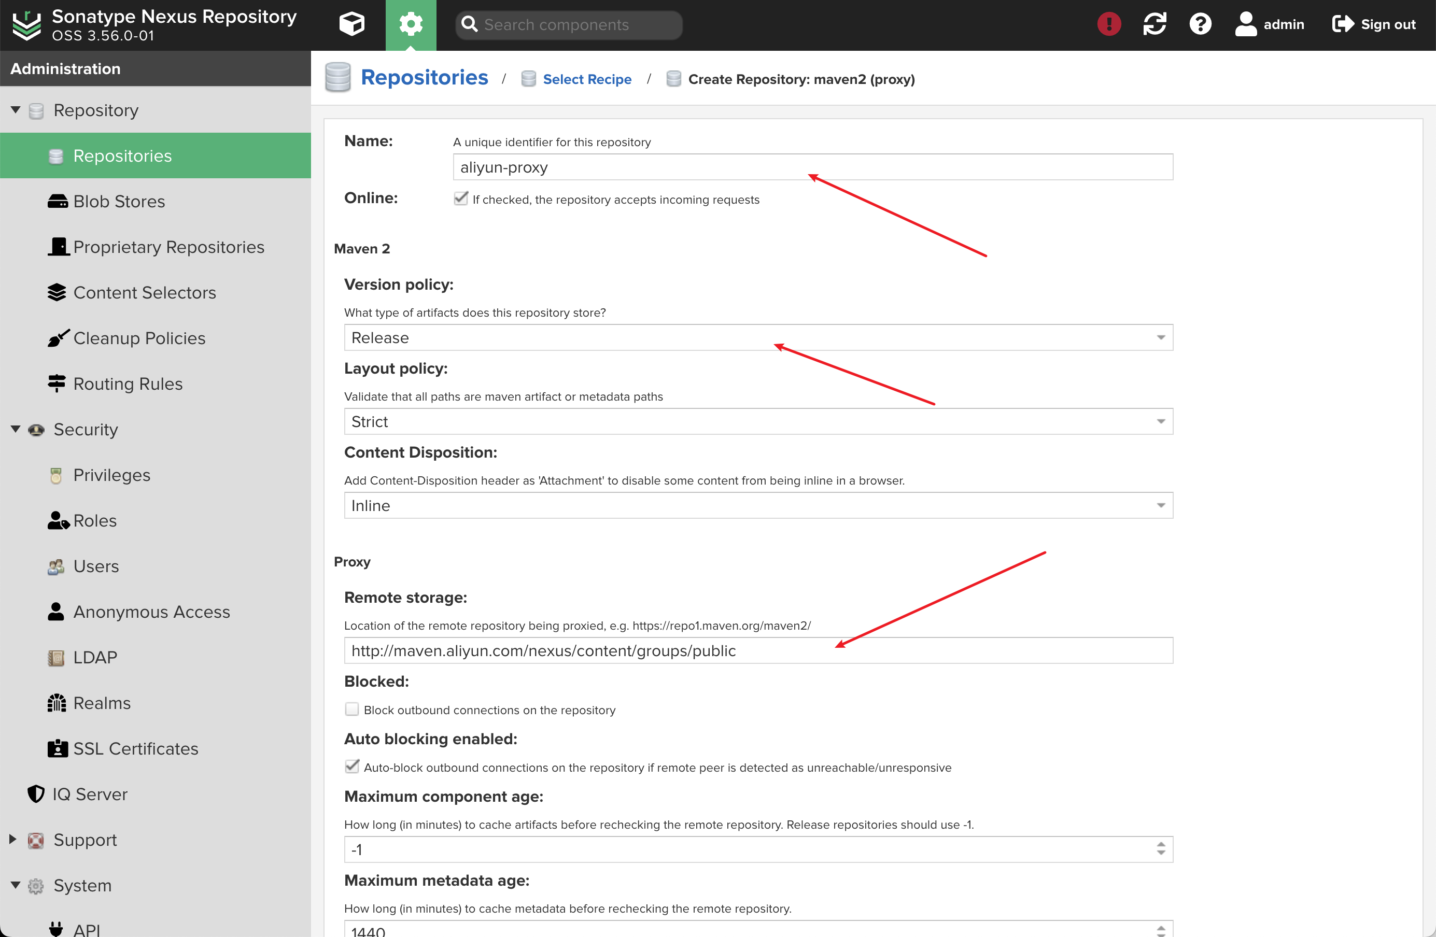The height and width of the screenshot is (937, 1436).
Task: Click the Routing Rules signpost icon
Action: click(x=57, y=383)
